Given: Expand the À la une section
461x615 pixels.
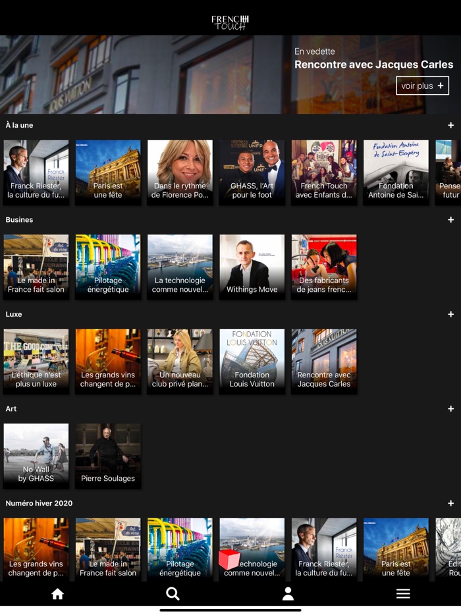Looking at the screenshot, I should point(450,125).
